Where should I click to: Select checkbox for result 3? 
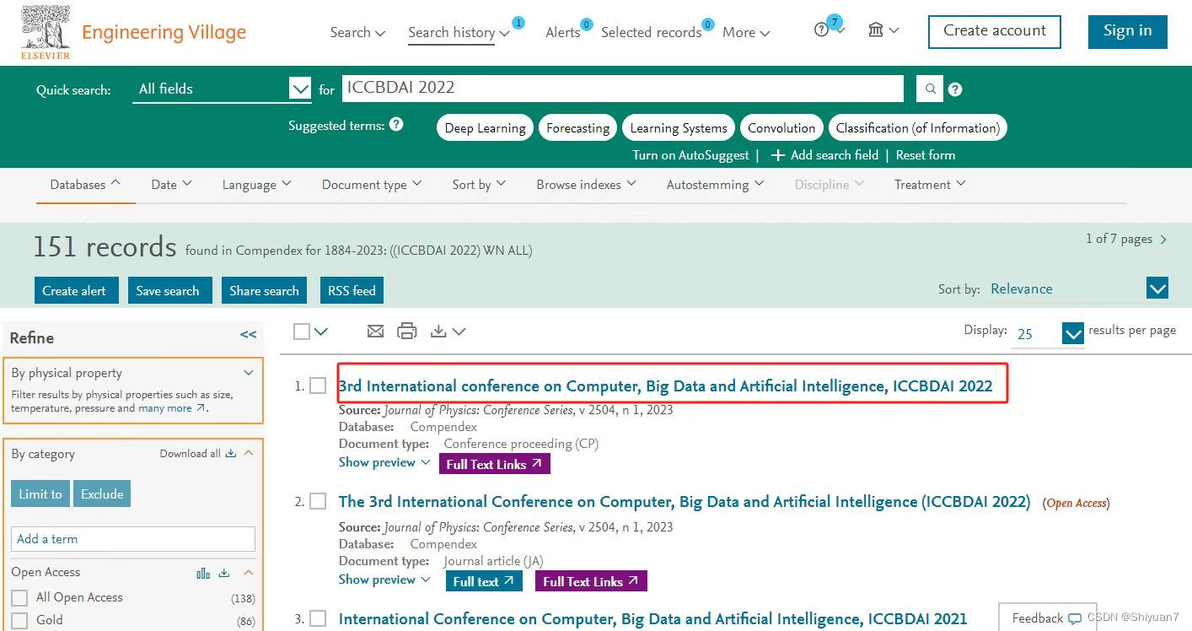[318, 618]
